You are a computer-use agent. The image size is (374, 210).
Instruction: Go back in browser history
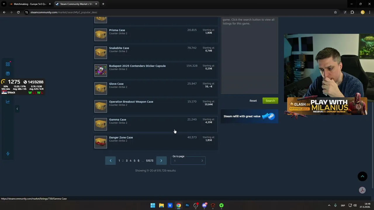click(4, 12)
